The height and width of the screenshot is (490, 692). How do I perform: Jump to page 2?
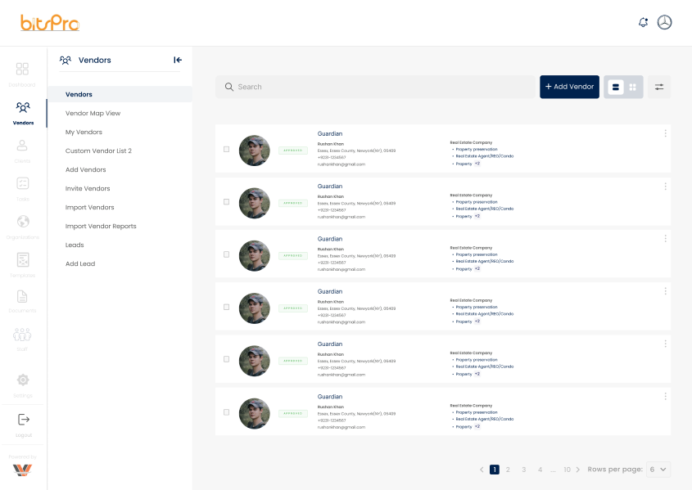pyautogui.click(x=508, y=470)
